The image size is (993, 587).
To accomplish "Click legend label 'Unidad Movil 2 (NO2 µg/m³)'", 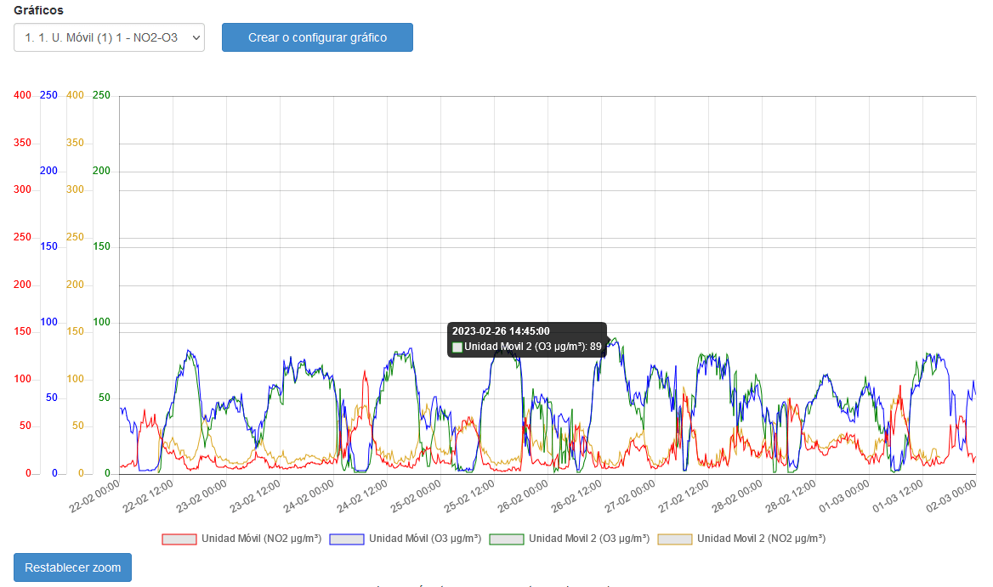I will pos(761,539).
